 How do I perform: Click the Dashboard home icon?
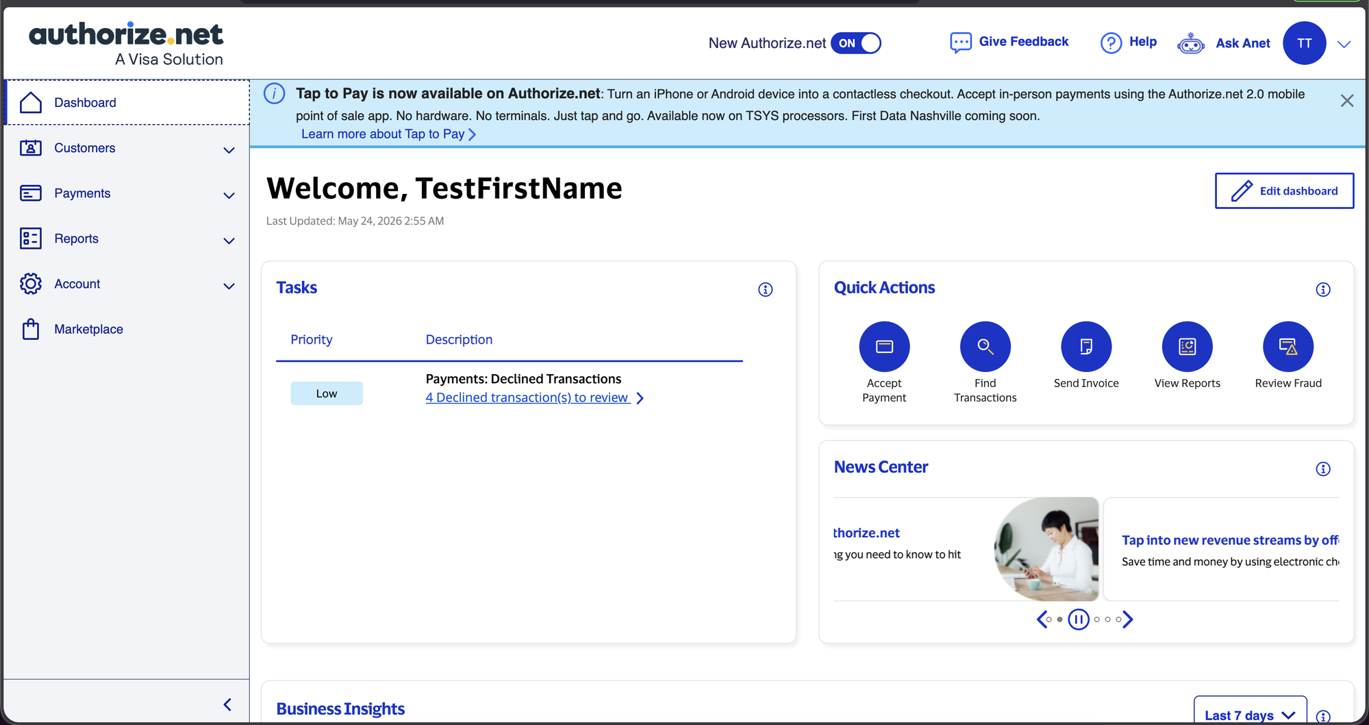click(x=31, y=102)
